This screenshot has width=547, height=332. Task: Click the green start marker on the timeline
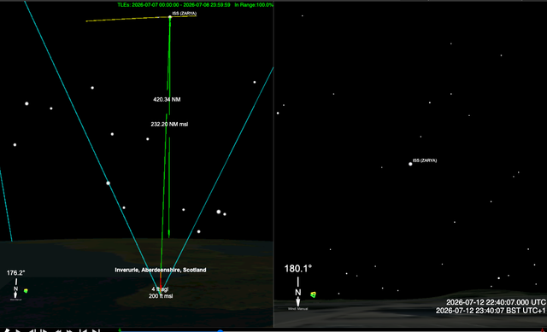click(x=120, y=330)
